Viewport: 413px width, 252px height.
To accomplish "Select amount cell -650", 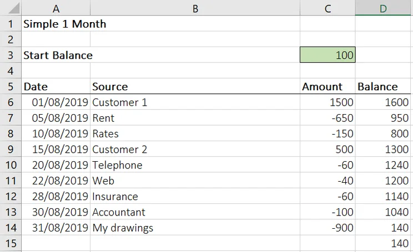I will point(328,118).
